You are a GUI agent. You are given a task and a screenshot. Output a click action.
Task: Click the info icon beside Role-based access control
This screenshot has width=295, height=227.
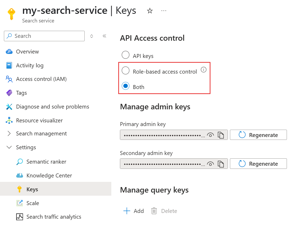(204, 70)
